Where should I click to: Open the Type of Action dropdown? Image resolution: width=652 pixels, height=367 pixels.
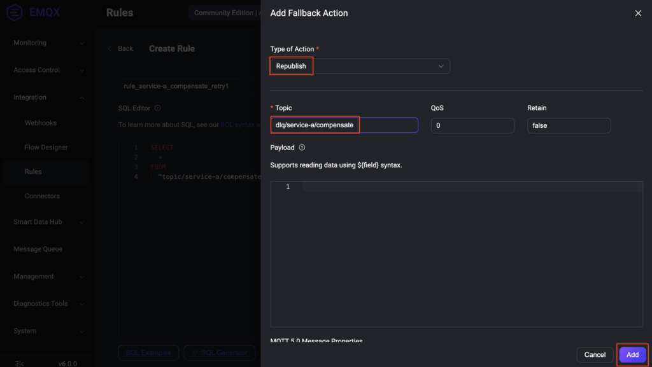[x=360, y=66]
